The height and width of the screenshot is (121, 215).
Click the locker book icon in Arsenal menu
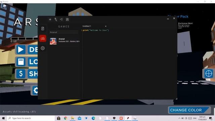(x=21, y=62)
